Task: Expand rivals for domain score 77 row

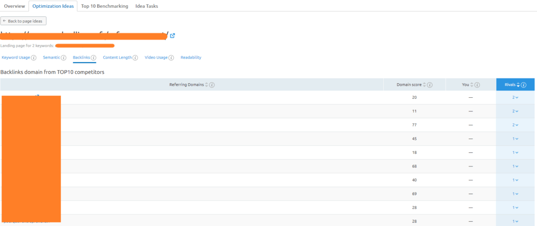Action: 515,125
